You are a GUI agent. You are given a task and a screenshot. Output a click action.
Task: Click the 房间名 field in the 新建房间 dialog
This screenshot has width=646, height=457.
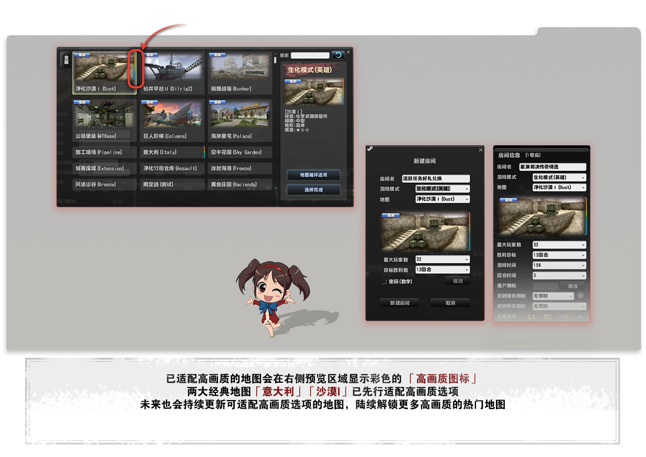pyautogui.click(x=436, y=178)
